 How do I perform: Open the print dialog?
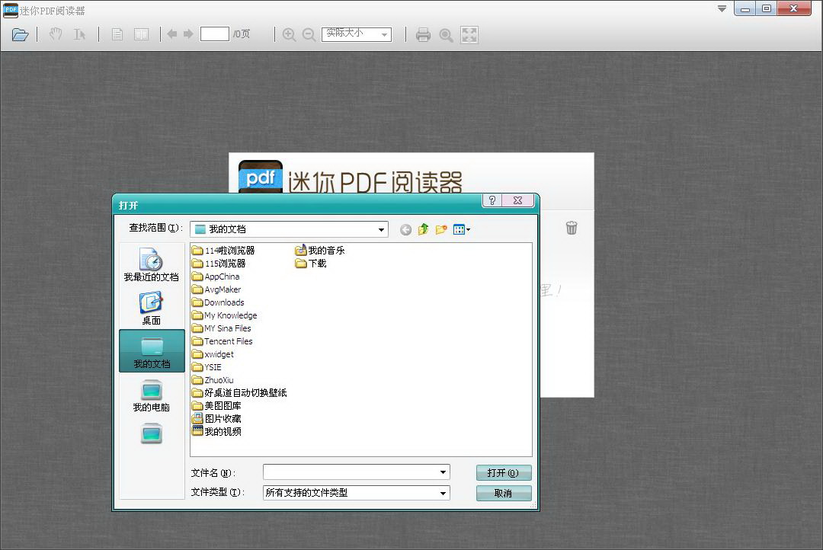(x=423, y=34)
